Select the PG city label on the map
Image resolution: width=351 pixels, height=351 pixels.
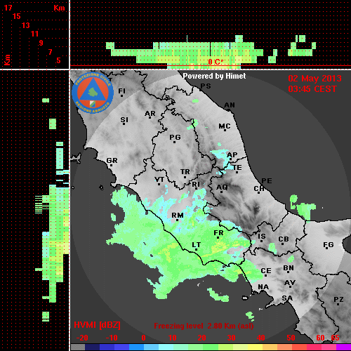coord(175,137)
